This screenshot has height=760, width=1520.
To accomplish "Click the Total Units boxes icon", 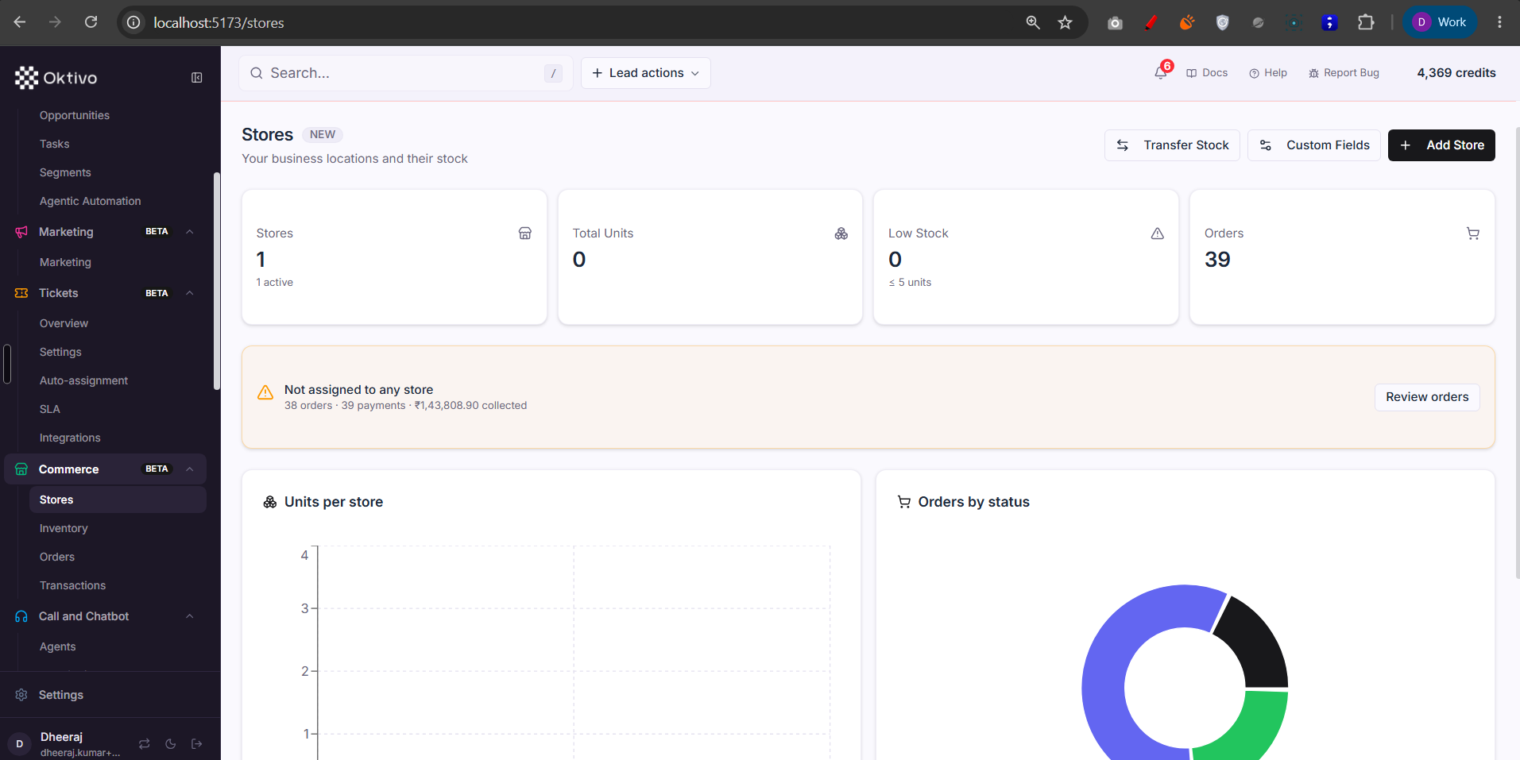I will pyautogui.click(x=841, y=233).
